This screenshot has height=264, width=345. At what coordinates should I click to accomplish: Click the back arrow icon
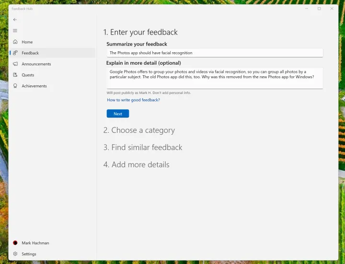click(15, 20)
